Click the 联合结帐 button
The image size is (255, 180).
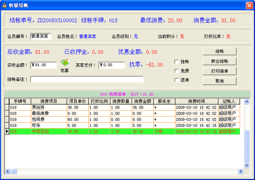(x=219, y=61)
